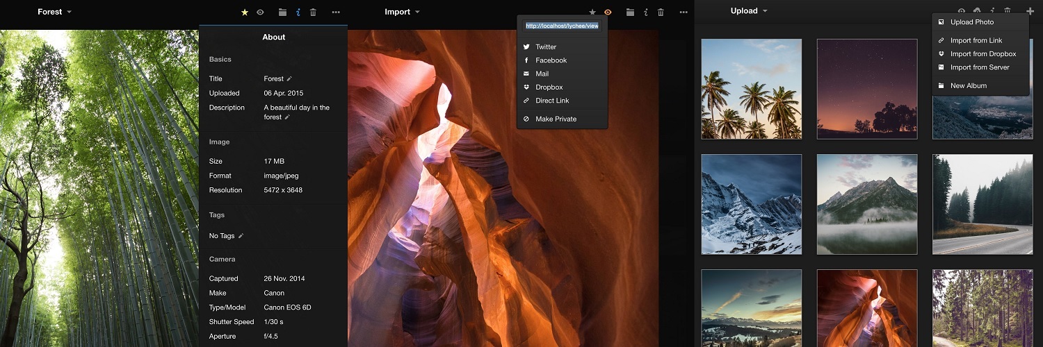The width and height of the screenshot is (1043, 347).
Task: Toggle the blue info icon in the Forest header
Action: [x=298, y=12]
